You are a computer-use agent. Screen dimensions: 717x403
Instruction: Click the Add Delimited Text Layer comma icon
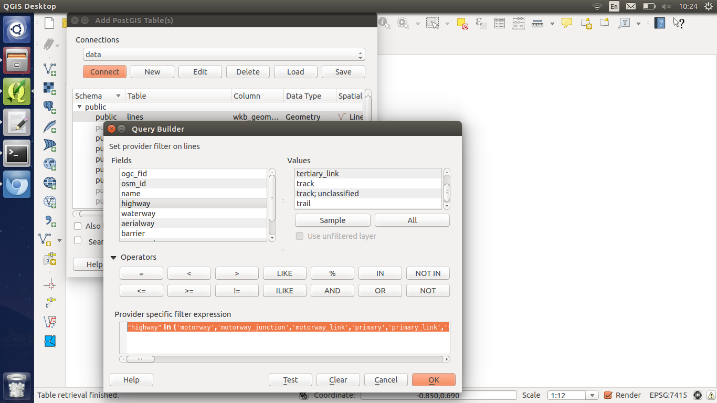50,220
